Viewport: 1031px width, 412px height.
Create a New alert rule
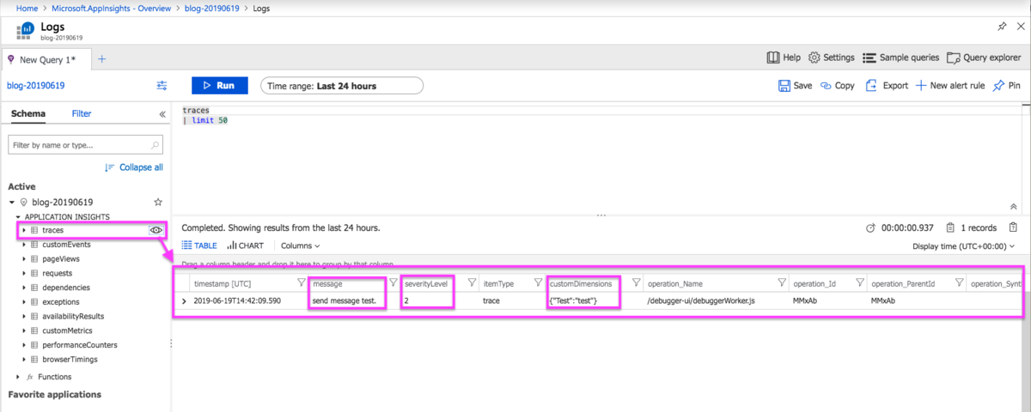click(x=949, y=86)
